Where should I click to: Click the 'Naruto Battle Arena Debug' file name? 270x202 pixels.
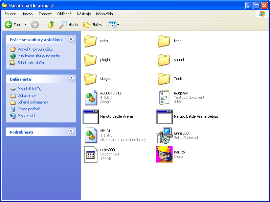click(x=196, y=116)
